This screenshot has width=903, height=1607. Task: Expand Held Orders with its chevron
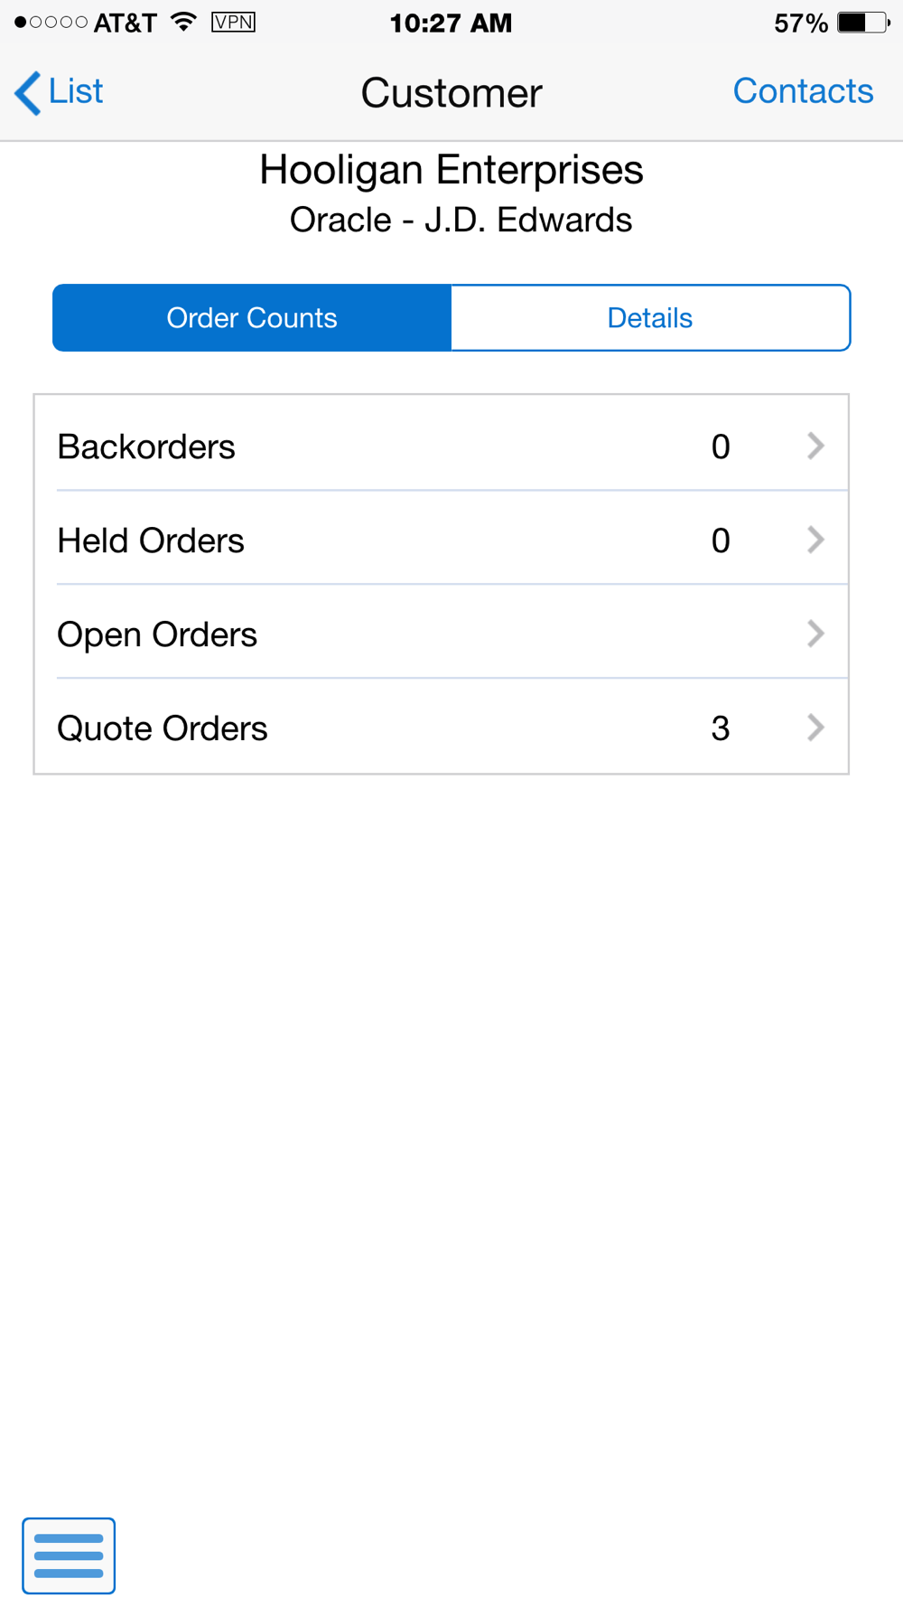pyautogui.click(x=815, y=540)
